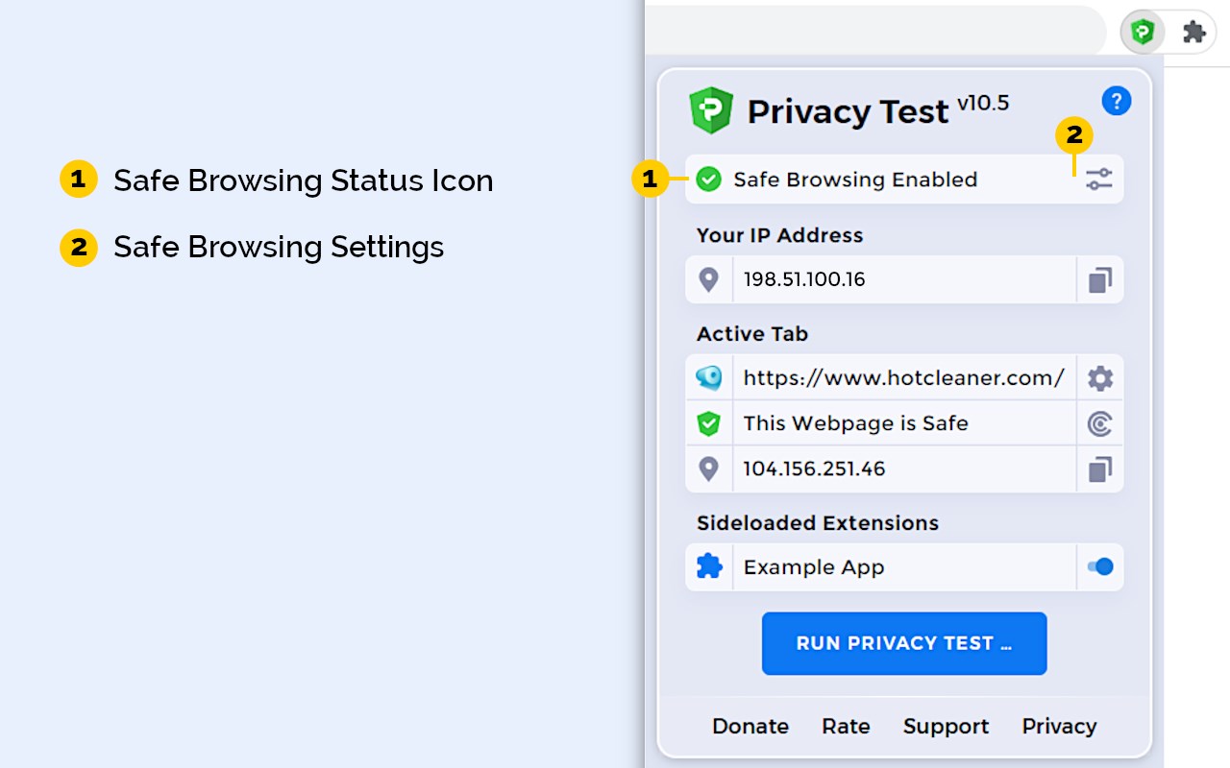Open the browser Extensions puzzle icon
Screen dimensions: 1230x768
[x=1193, y=33]
